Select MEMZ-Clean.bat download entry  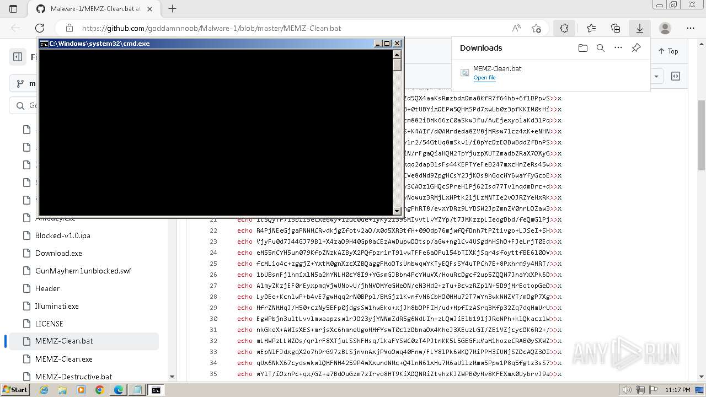point(550,73)
